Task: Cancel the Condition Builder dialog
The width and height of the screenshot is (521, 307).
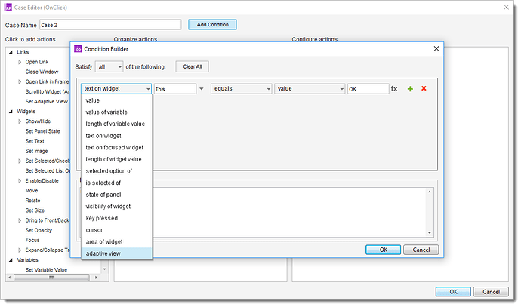Action: [421, 250]
